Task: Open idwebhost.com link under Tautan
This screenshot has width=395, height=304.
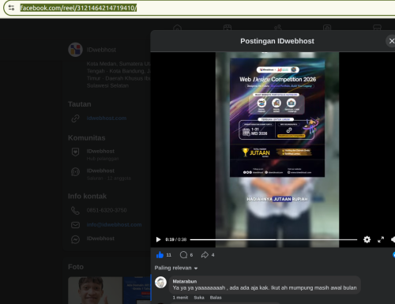Action: (x=107, y=118)
